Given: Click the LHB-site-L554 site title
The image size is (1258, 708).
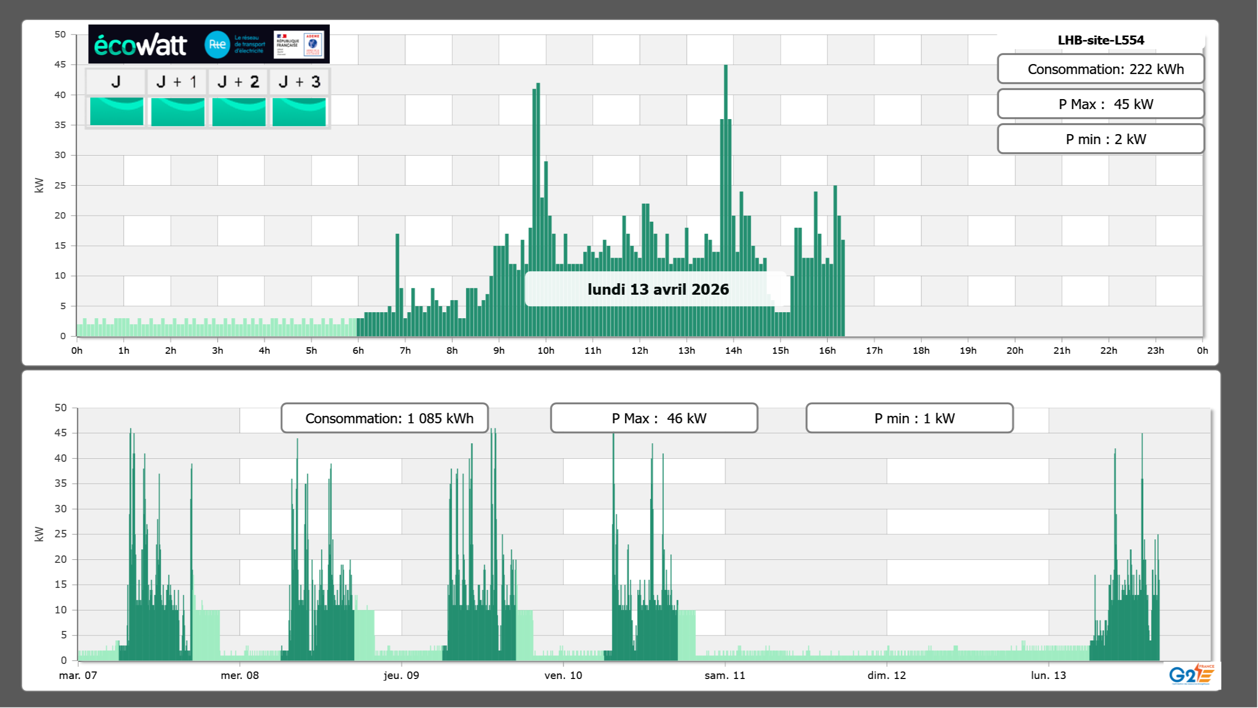Looking at the screenshot, I should coord(1100,40).
